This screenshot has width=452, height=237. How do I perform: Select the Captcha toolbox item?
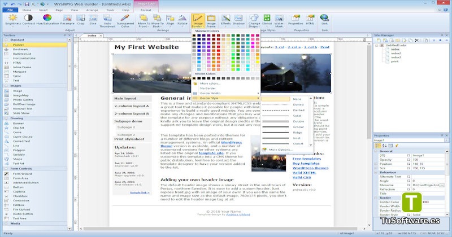pos(19,191)
